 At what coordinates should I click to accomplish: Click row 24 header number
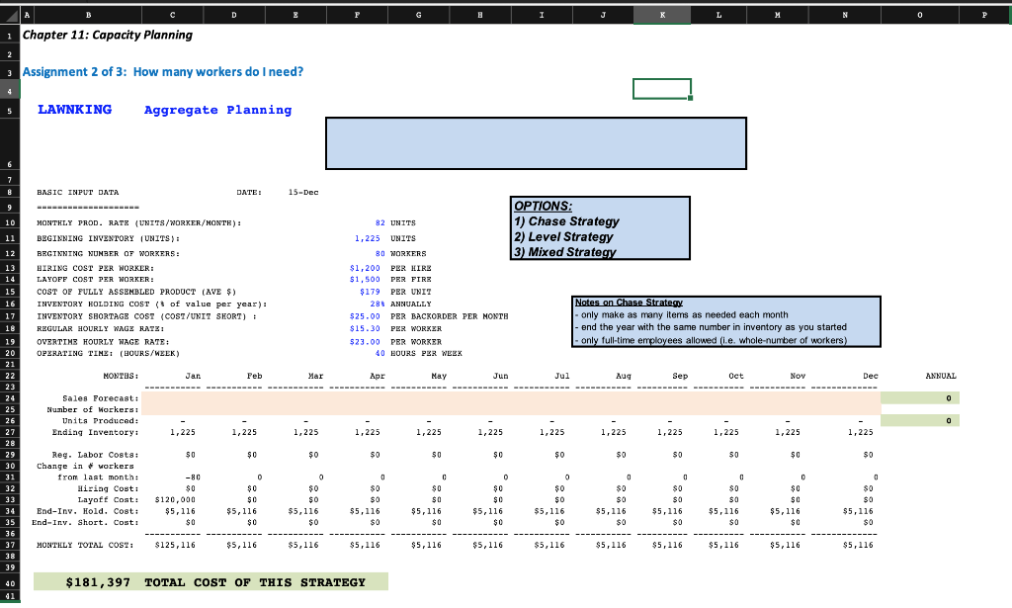[x=8, y=397]
